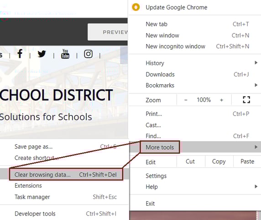Viewport: 261px width, 220px height.
Task: Toggle fullscreen with the zoom fullscreen icon
Action: tap(246, 100)
